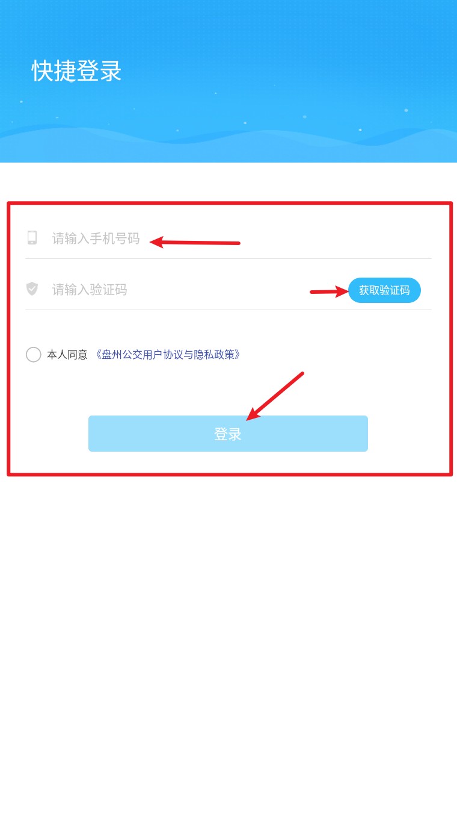This screenshot has height=816, width=457.
Task: Click the 本人同意 label text
Action: pyautogui.click(x=67, y=355)
